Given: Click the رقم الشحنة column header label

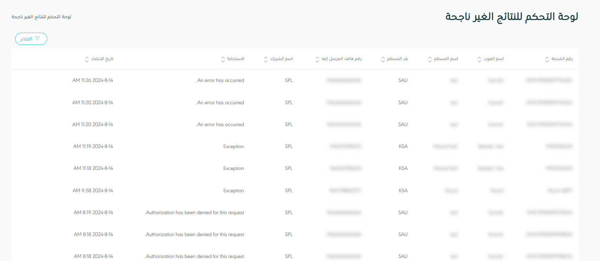Looking at the screenshot, I should (562, 59).
